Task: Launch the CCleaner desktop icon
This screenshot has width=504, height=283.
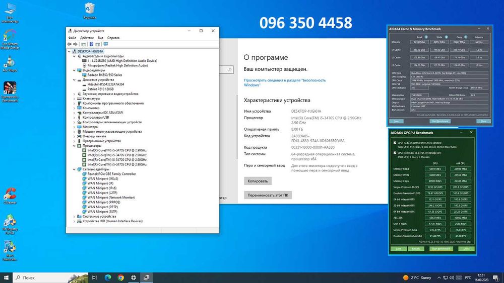Action: [10, 196]
